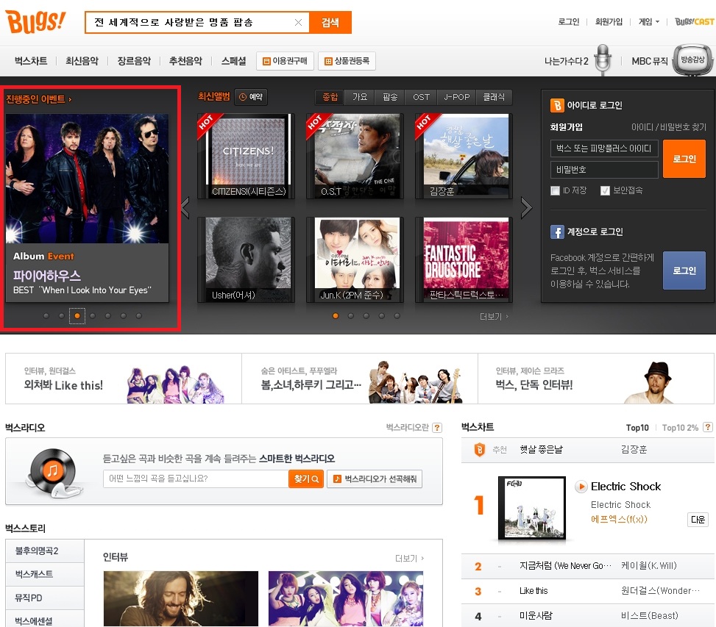Click the orange 검색 search button

click(330, 22)
